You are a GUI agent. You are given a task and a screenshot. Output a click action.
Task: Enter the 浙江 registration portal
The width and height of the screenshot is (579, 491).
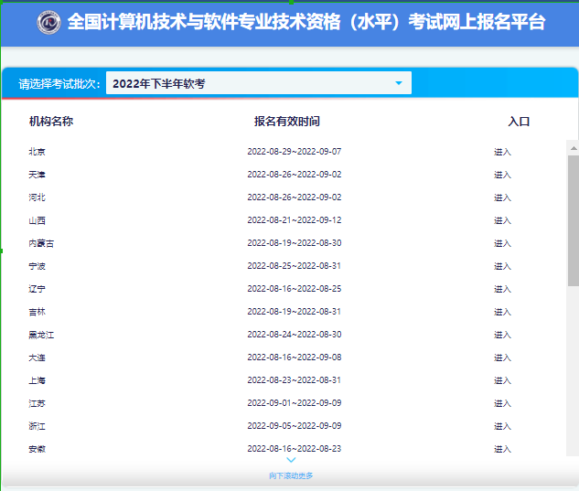(x=502, y=426)
